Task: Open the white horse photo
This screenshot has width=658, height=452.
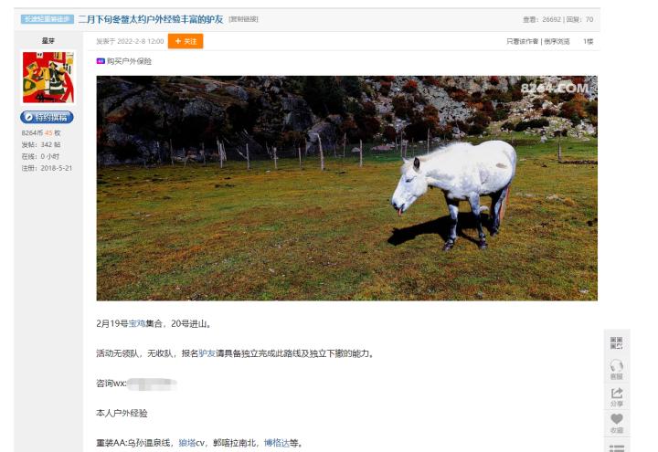Action: point(346,188)
